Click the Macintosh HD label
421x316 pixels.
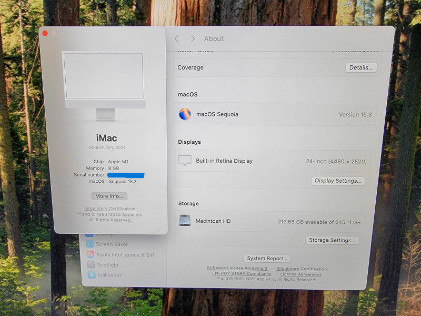tap(213, 221)
